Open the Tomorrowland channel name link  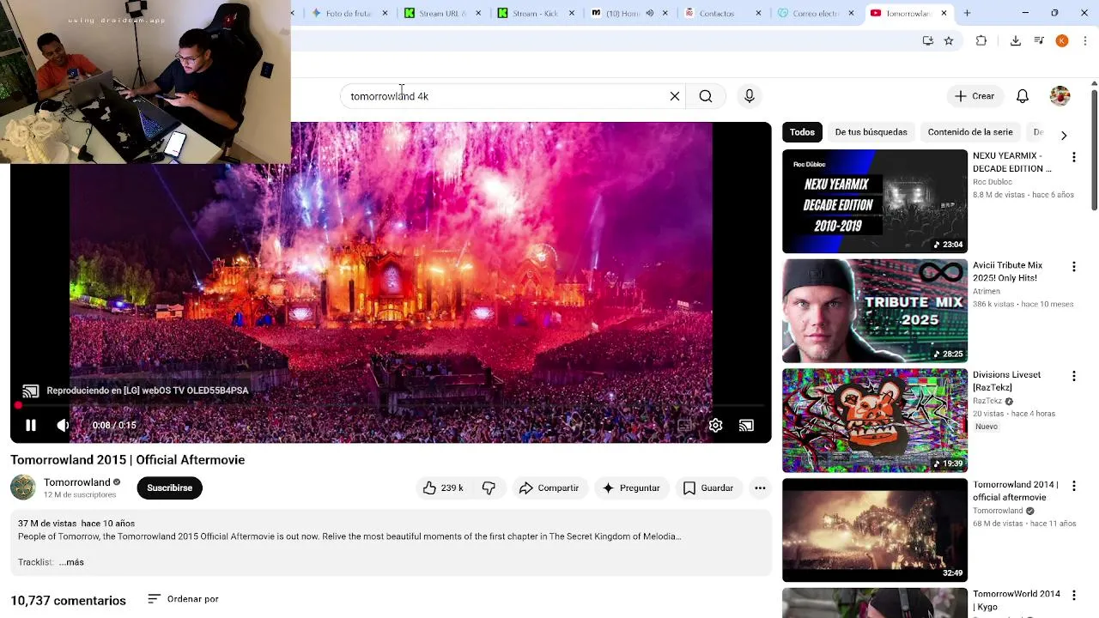[x=77, y=482]
